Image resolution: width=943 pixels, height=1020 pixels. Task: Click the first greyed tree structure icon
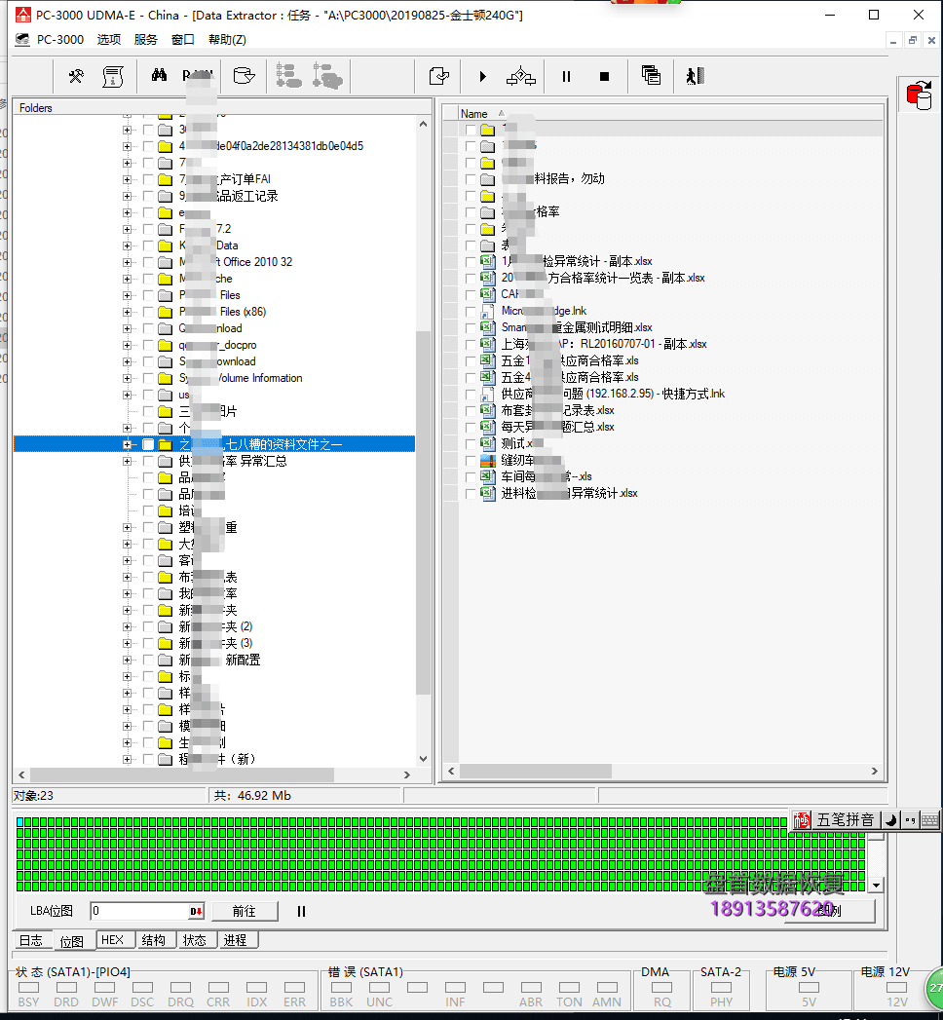point(288,75)
